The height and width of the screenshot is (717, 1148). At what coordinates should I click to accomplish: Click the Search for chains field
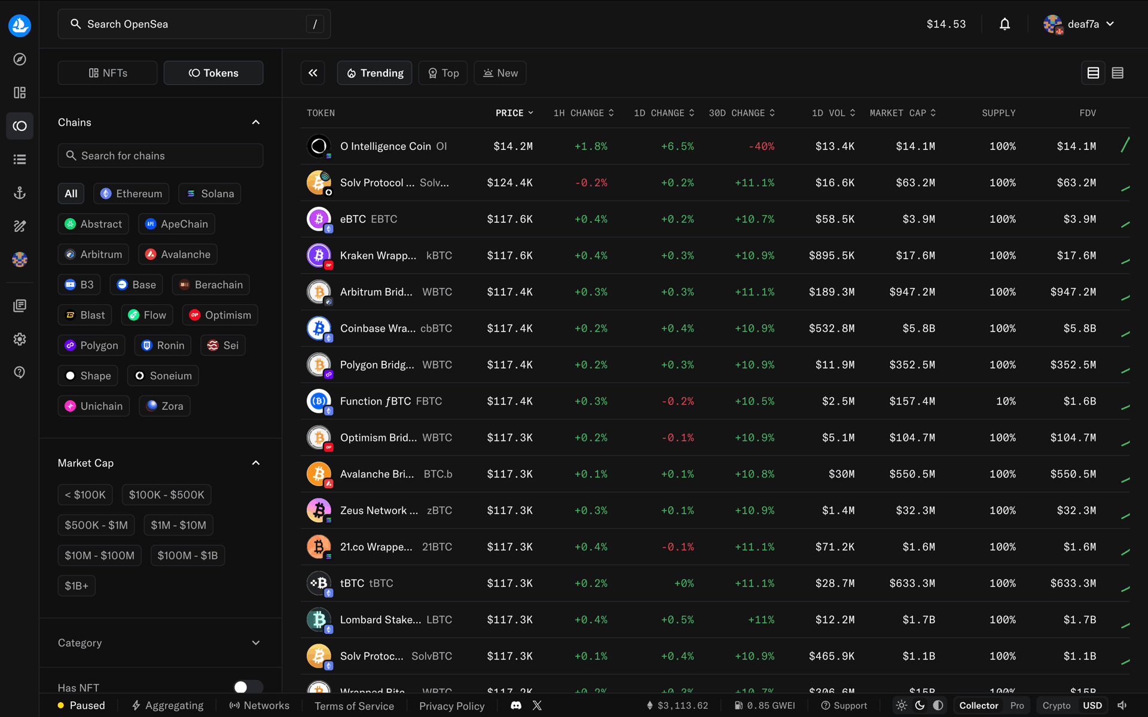[160, 155]
